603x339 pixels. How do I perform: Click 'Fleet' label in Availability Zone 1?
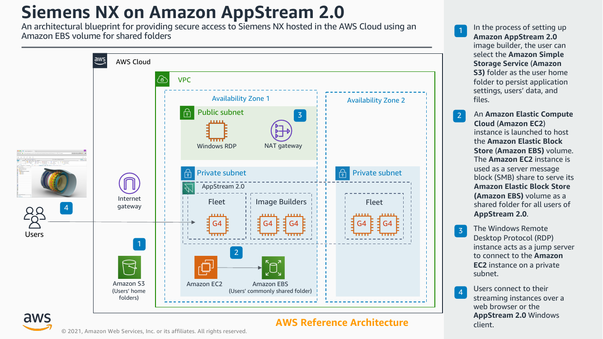click(x=217, y=202)
